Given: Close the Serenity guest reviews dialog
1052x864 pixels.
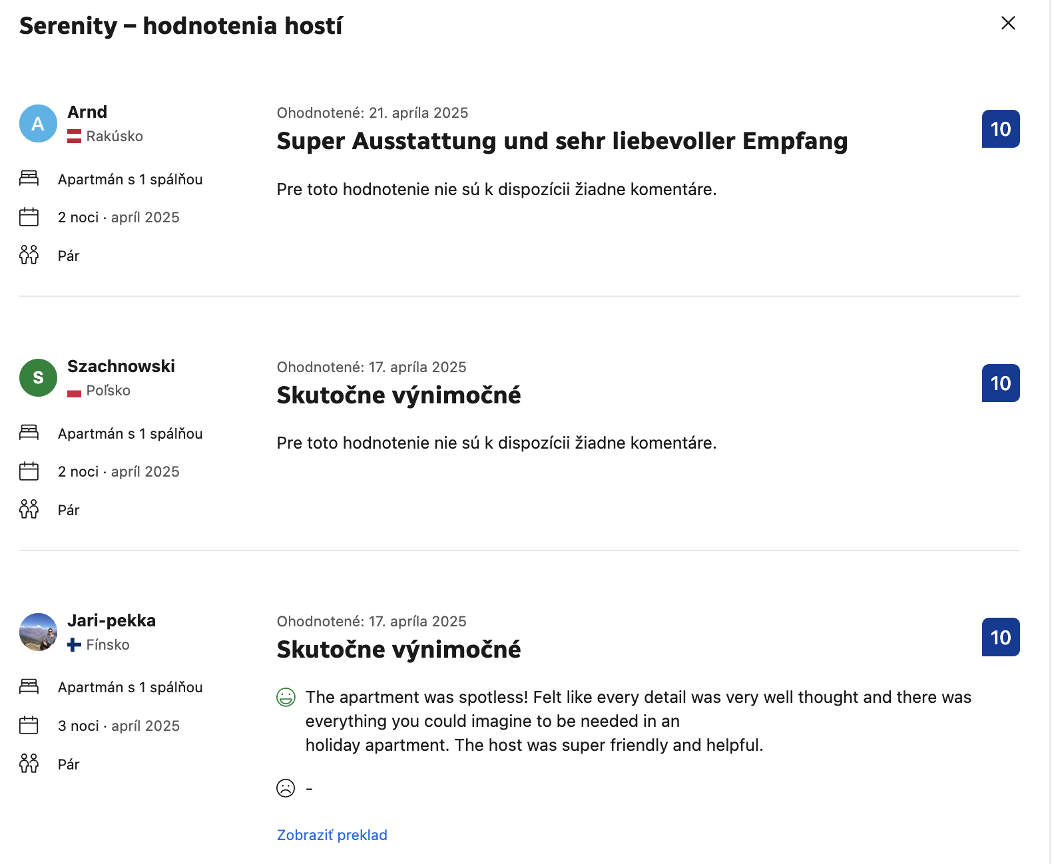Looking at the screenshot, I should (x=1008, y=23).
